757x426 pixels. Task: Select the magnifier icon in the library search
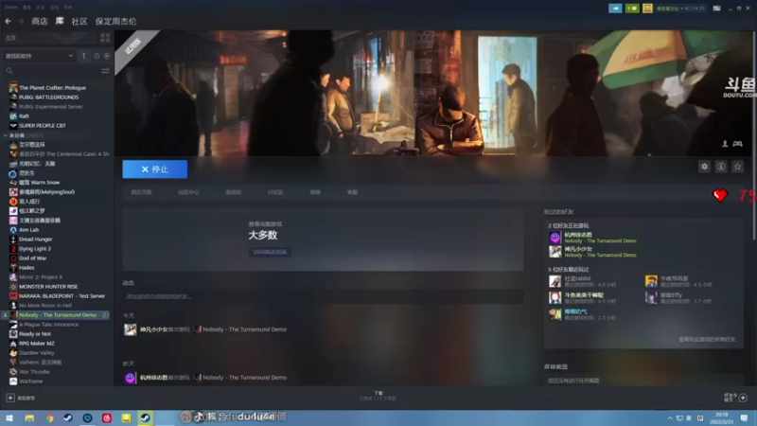(x=9, y=71)
